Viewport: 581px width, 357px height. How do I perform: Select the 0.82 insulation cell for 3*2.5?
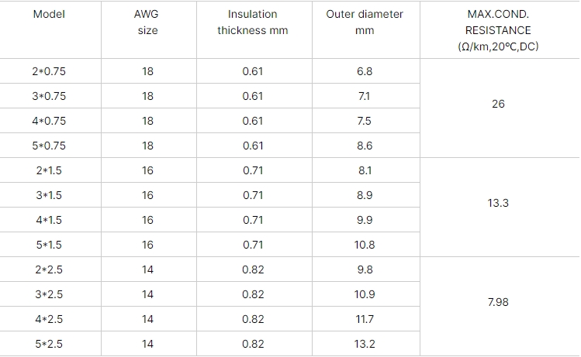254,294
